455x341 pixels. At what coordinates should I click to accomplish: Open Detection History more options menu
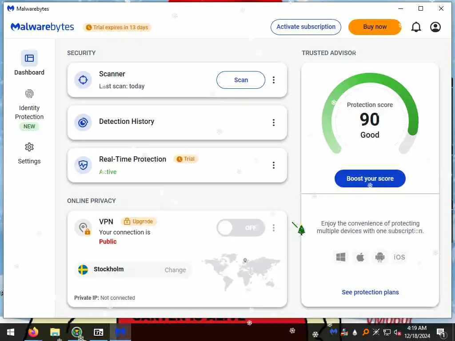[x=274, y=123]
